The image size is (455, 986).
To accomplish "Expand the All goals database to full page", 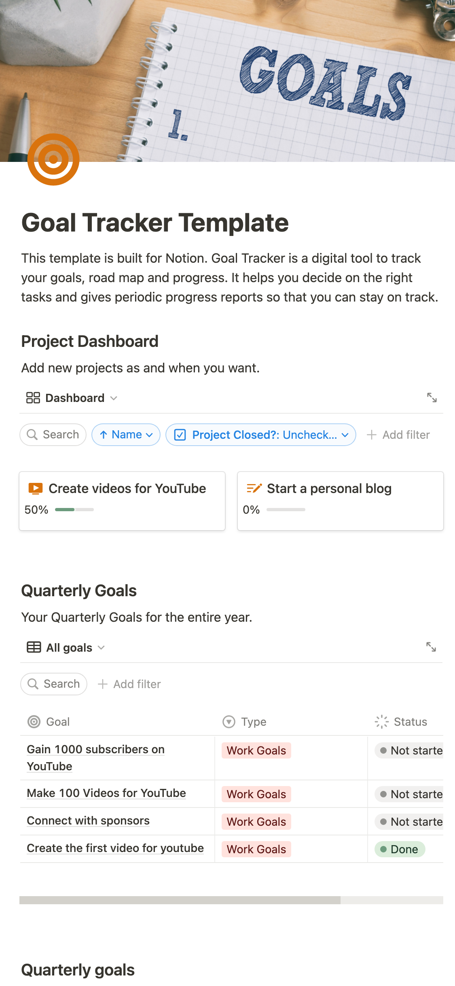I will [431, 647].
